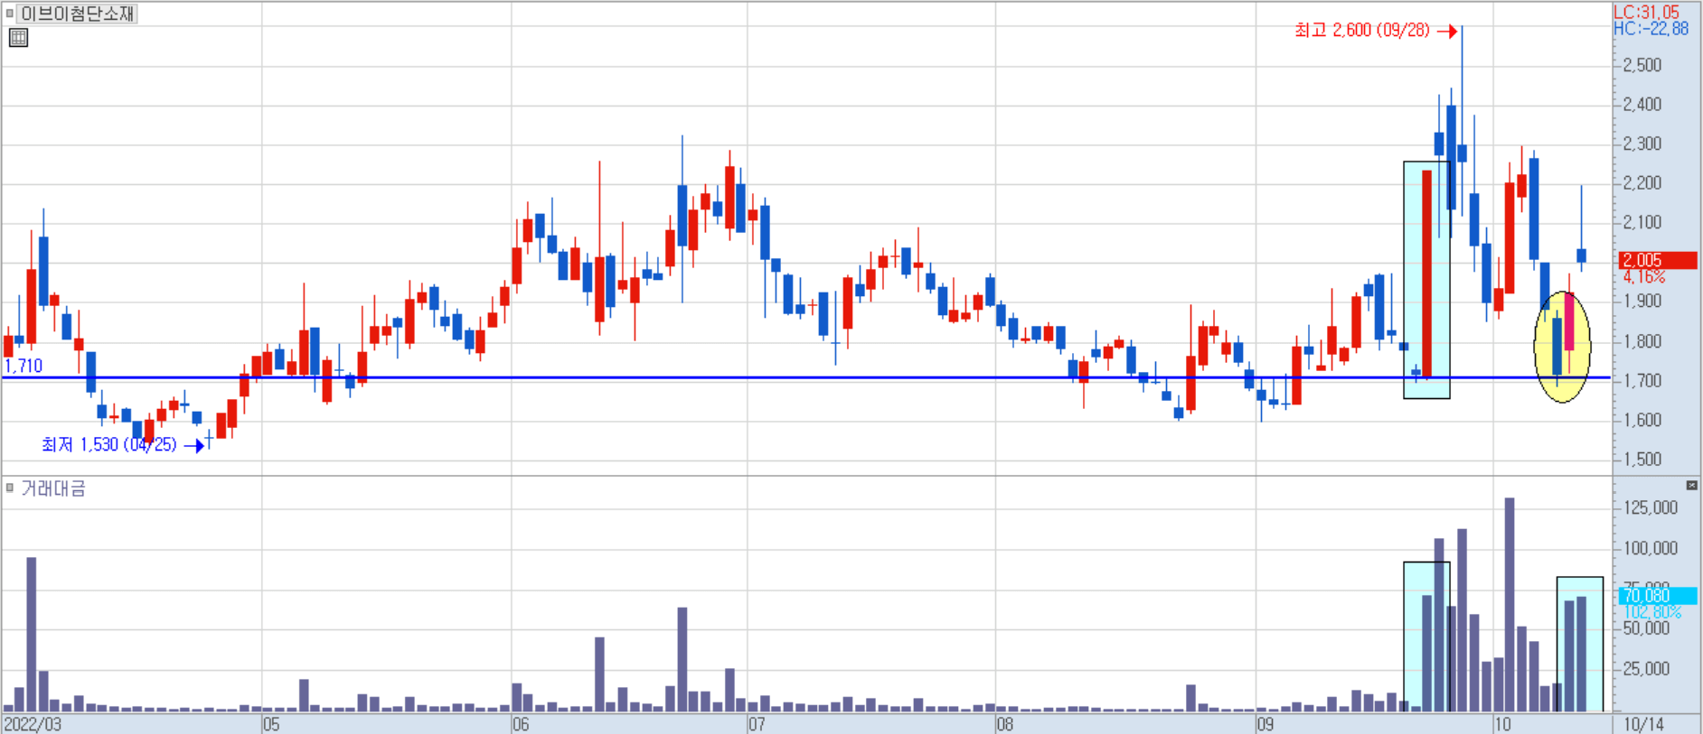Click the tallest volume bar in October
The height and width of the screenshot is (734, 1703).
[x=1510, y=605]
